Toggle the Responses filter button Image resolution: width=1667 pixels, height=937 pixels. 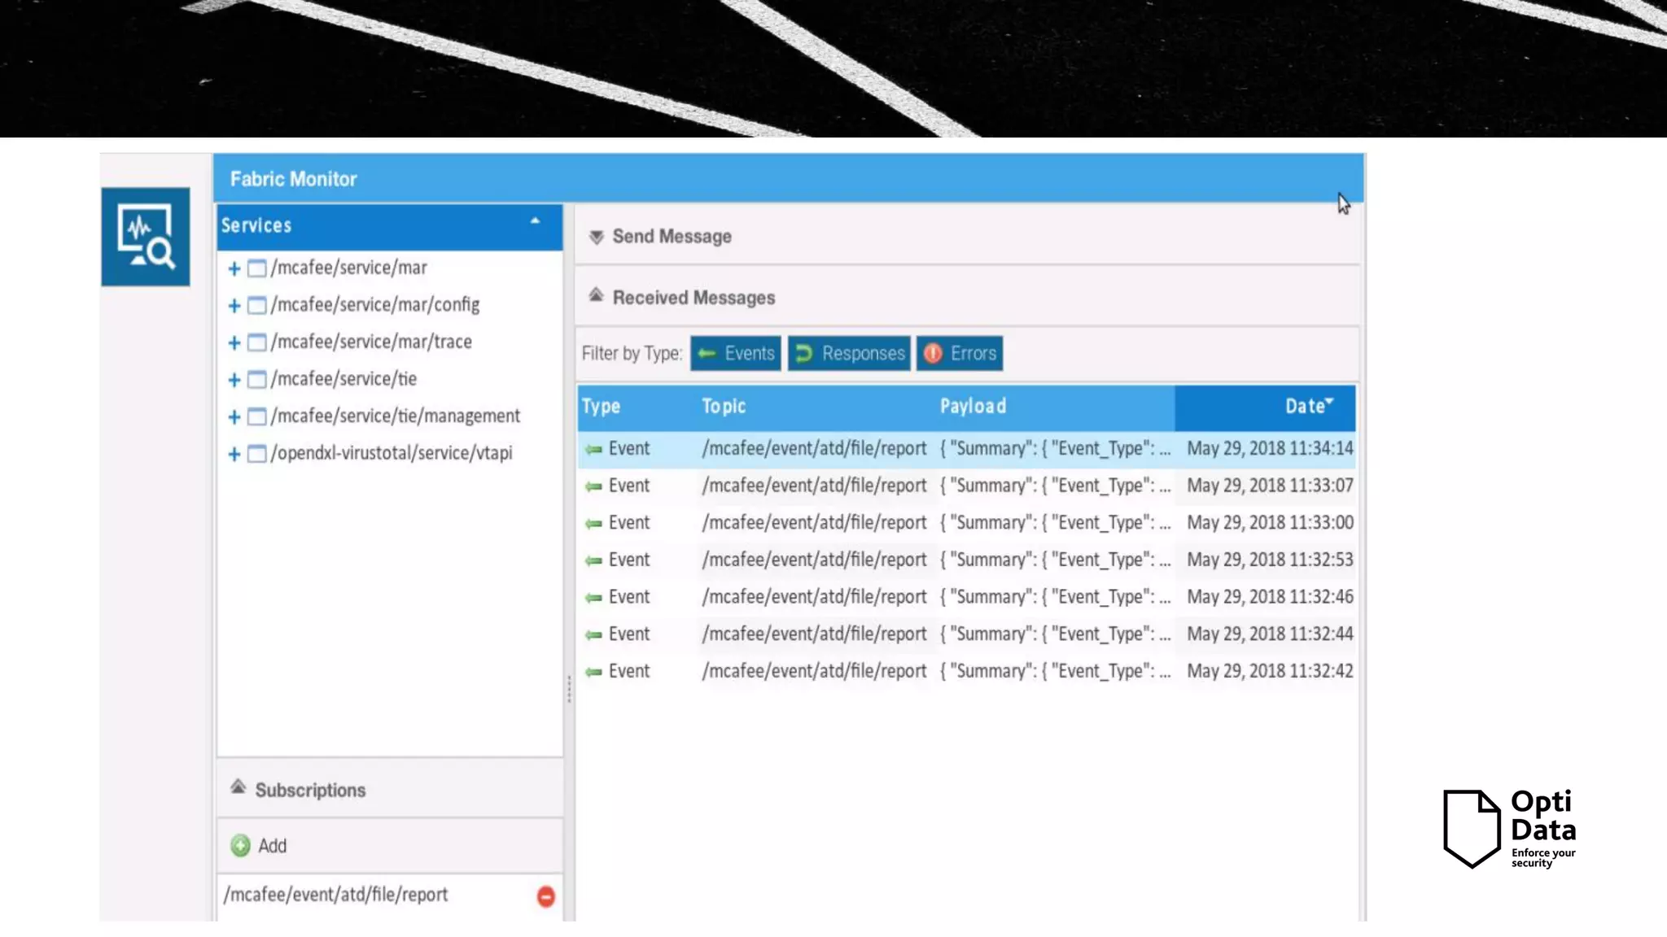850,353
